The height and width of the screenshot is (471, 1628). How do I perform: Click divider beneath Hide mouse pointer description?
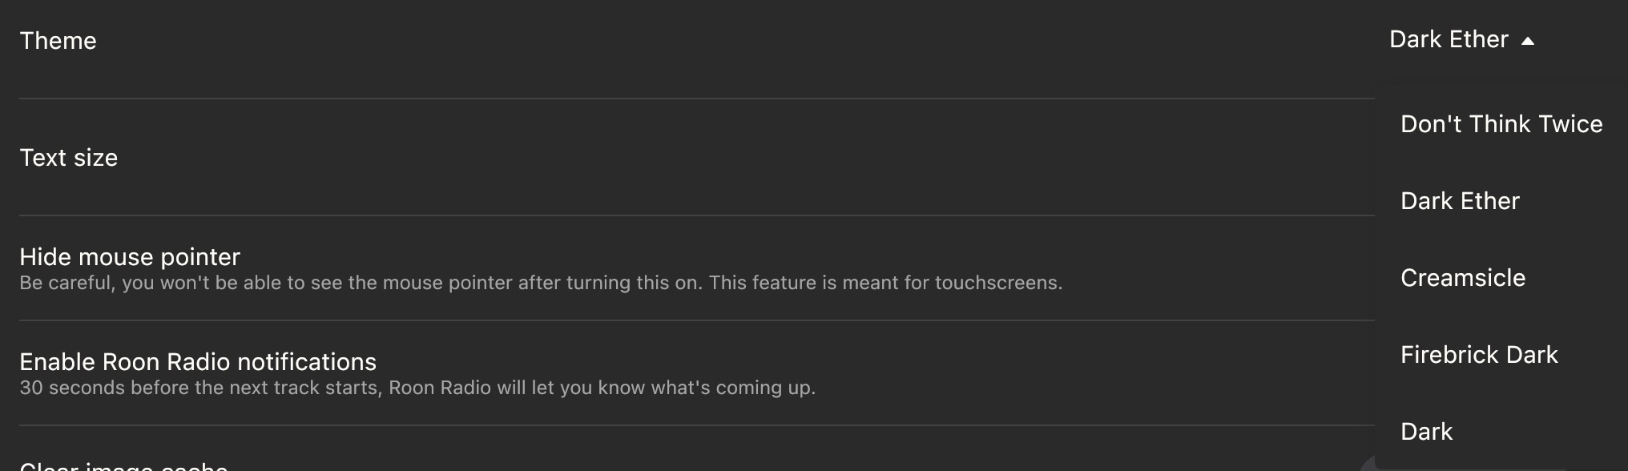point(697,320)
